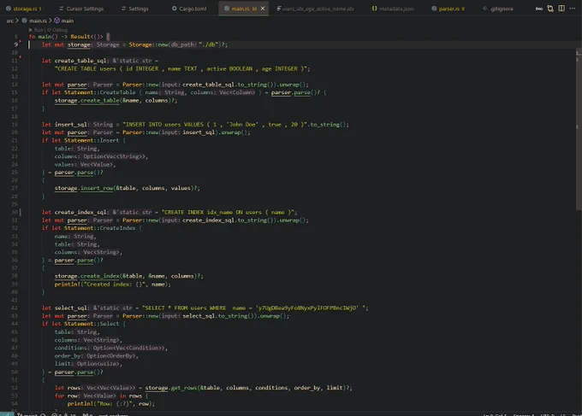The height and width of the screenshot is (416, 582).
Task: Click order_by: Option<OrderBy> on line 48
Action: tap(96, 355)
